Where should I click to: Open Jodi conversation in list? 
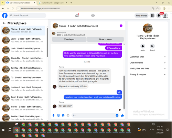(x=23, y=50)
